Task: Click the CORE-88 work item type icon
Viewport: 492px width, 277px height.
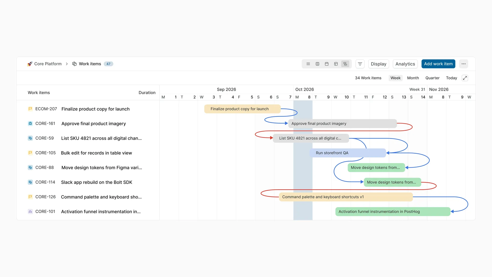Action: click(30, 167)
